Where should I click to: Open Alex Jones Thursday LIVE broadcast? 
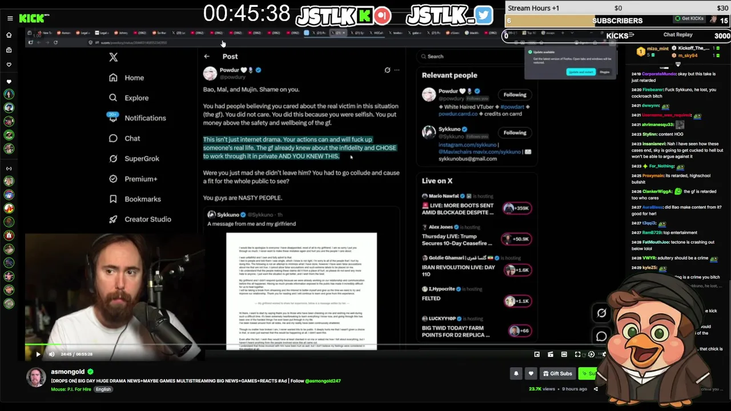[x=458, y=239]
